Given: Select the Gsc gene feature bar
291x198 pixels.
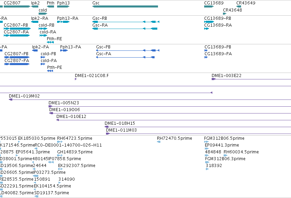Looking at the screenshot, I should click(x=125, y=6).
